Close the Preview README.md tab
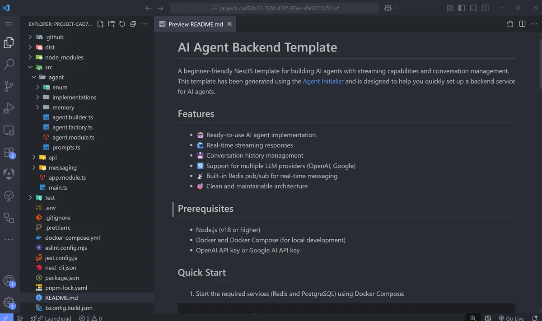Viewport: 542px width, 321px height. coord(229,24)
